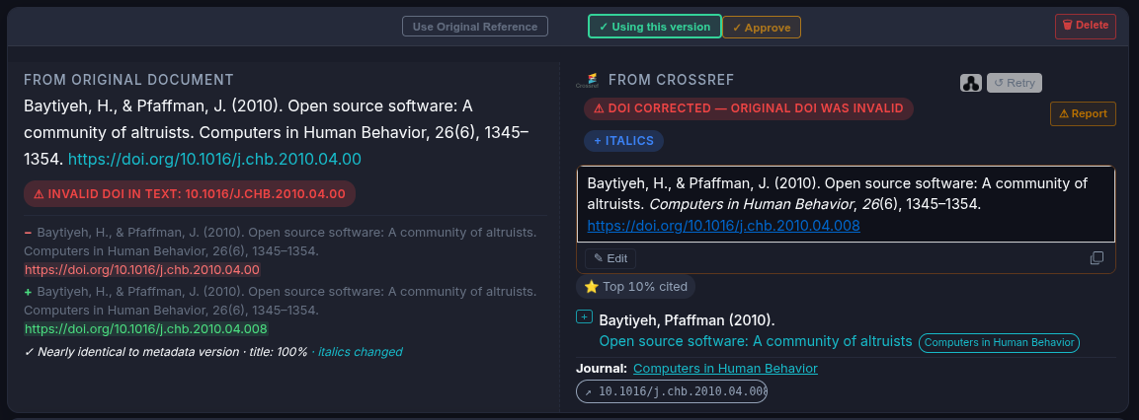Select the Using this version button

655,27
